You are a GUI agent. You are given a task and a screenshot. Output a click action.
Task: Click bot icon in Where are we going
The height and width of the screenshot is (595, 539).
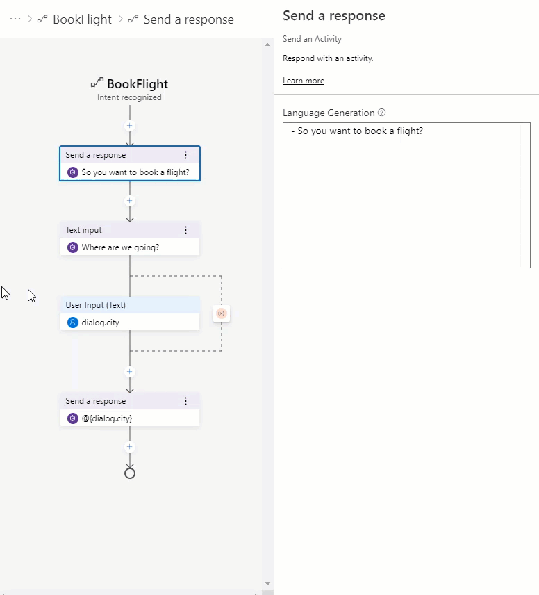point(72,247)
